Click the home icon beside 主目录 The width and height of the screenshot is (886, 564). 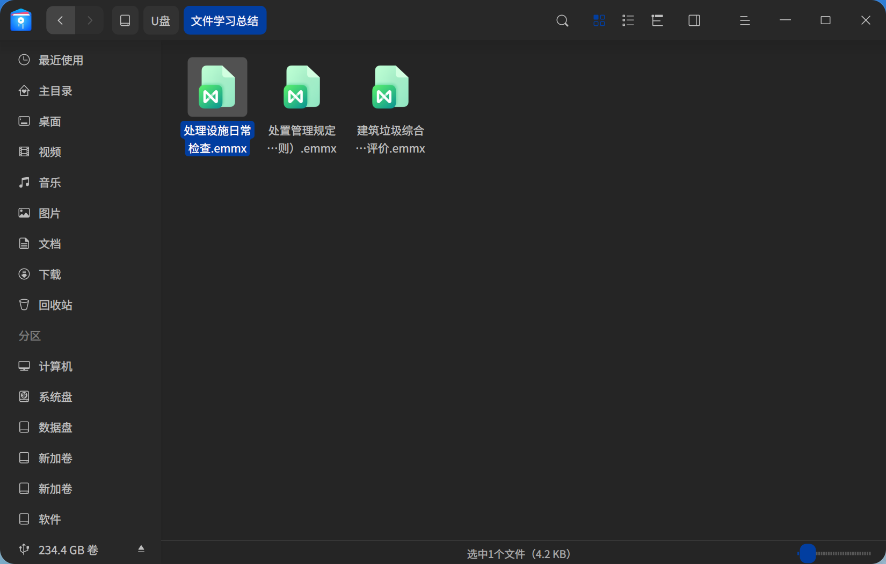click(x=24, y=90)
